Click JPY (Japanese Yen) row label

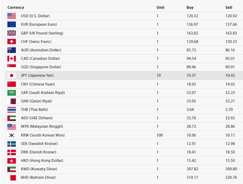(x=37, y=75)
